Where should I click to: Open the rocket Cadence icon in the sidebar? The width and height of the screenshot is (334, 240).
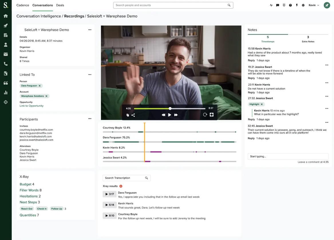point(6,25)
